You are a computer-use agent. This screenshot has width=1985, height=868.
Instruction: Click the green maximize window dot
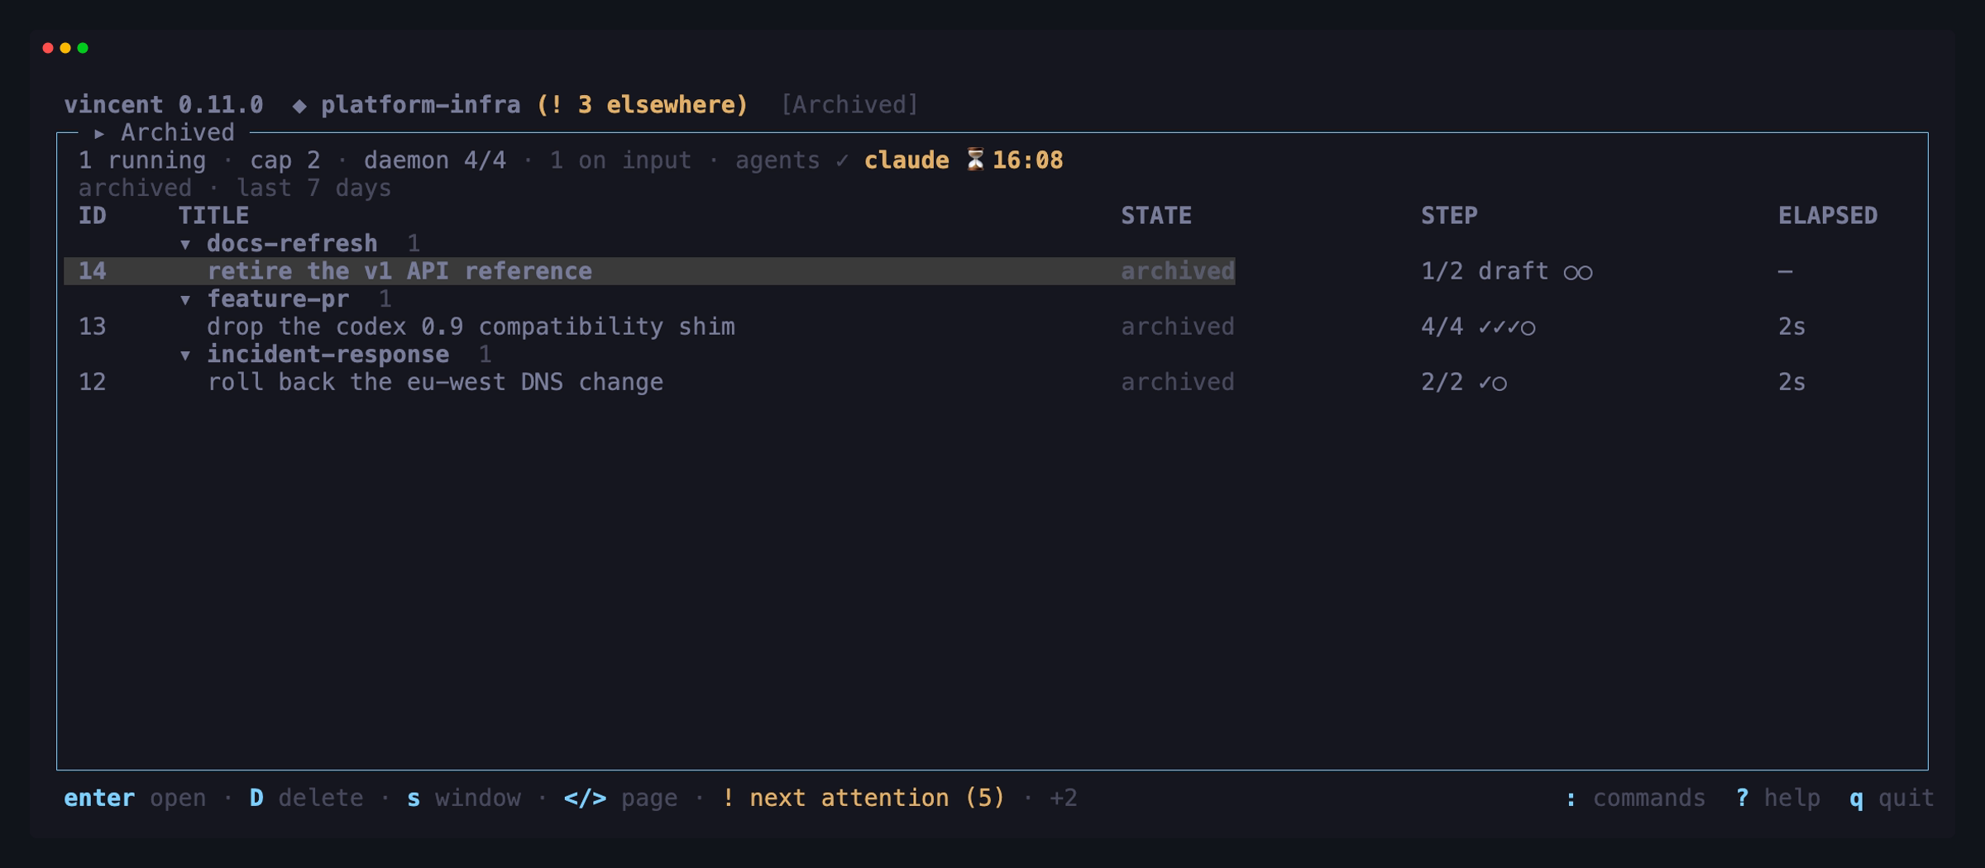(x=83, y=48)
